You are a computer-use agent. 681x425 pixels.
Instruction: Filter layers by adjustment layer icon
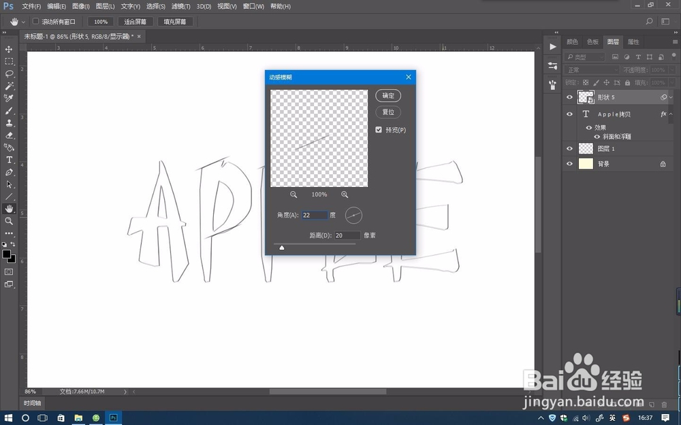point(627,57)
